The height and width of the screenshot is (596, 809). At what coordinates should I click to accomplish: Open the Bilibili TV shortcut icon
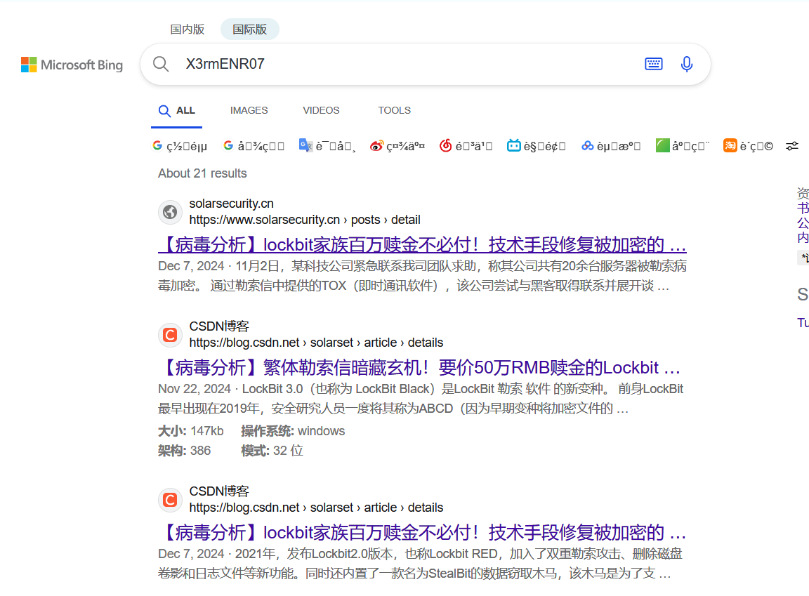tap(514, 146)
